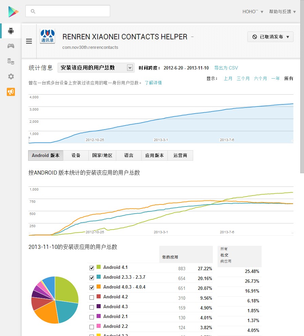Switch to the 运营商 tab

click(x=180, y=155)
